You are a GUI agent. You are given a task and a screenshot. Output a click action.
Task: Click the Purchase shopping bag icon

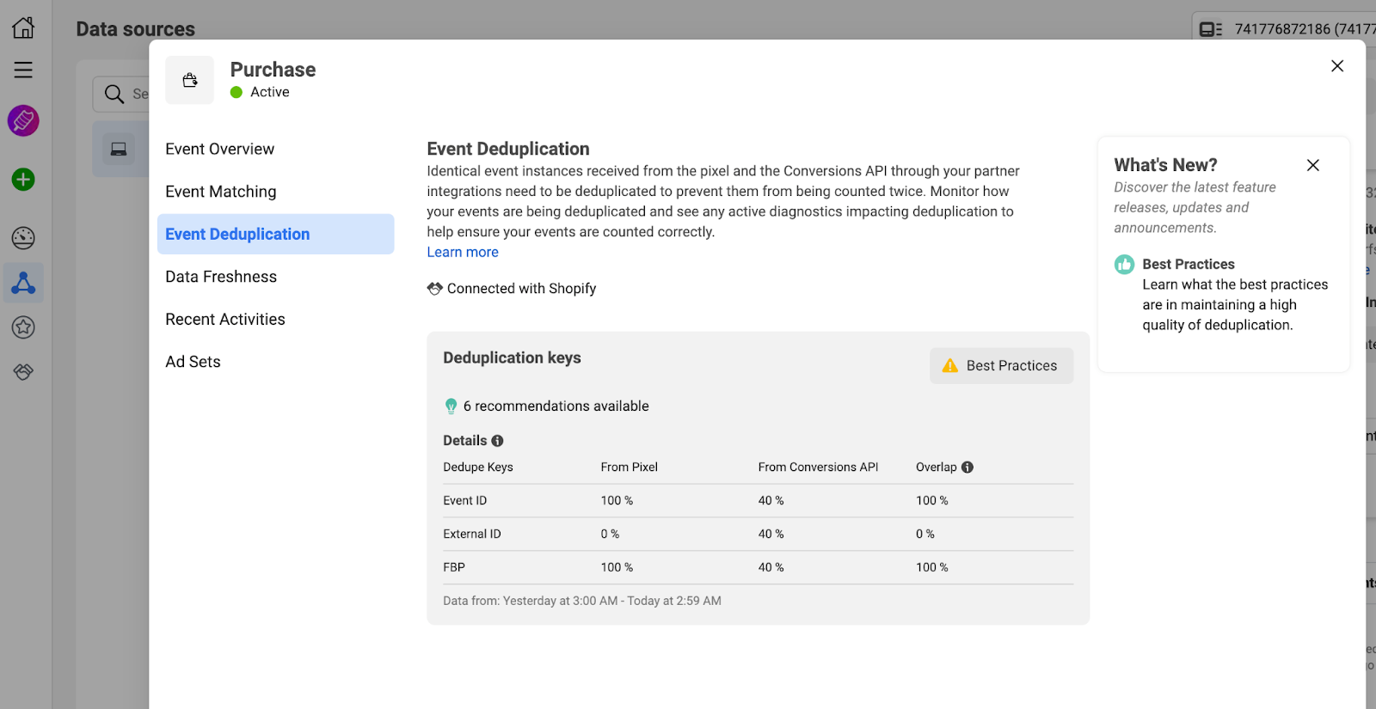190,80
